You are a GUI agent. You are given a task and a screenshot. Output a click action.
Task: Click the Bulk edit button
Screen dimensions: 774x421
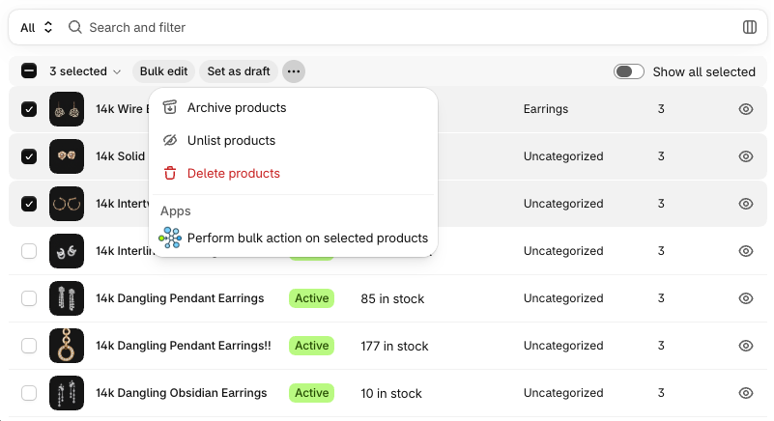163,71
